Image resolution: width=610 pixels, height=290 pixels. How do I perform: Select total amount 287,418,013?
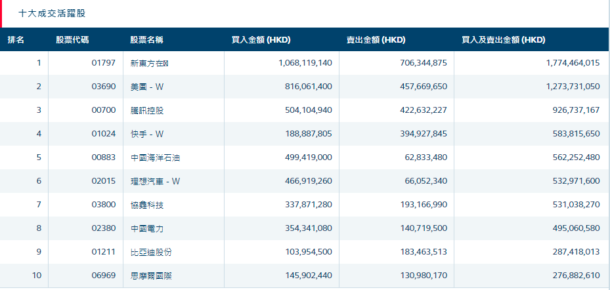tap(576, 253)
